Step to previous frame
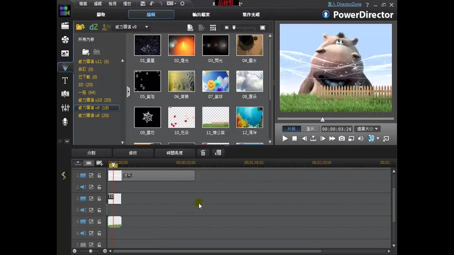 click(x=304, y=139)
